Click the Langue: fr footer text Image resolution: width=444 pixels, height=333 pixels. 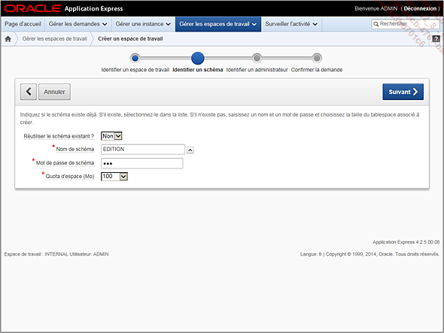pyautogui.click(x=311, y=254)
